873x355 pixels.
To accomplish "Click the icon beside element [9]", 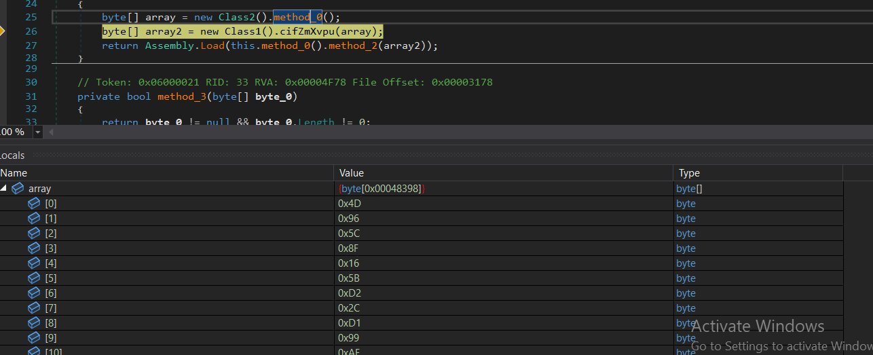I will [x=34, y=338].
